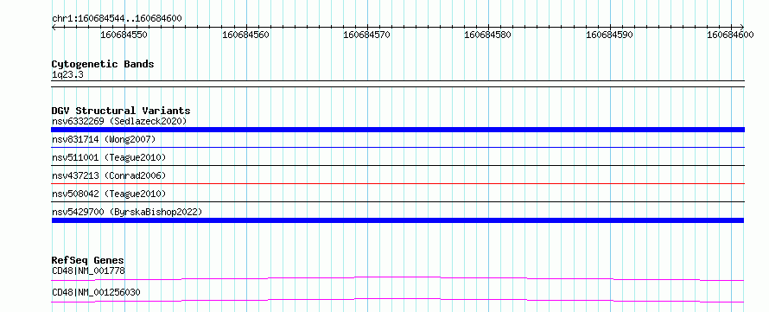Click ruler position label 160684550
This screenshot has width=769, height=312.
[124, 35]
